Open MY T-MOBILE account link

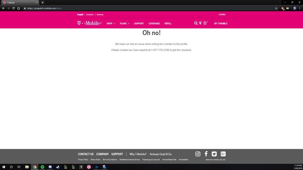pos(221,23)
